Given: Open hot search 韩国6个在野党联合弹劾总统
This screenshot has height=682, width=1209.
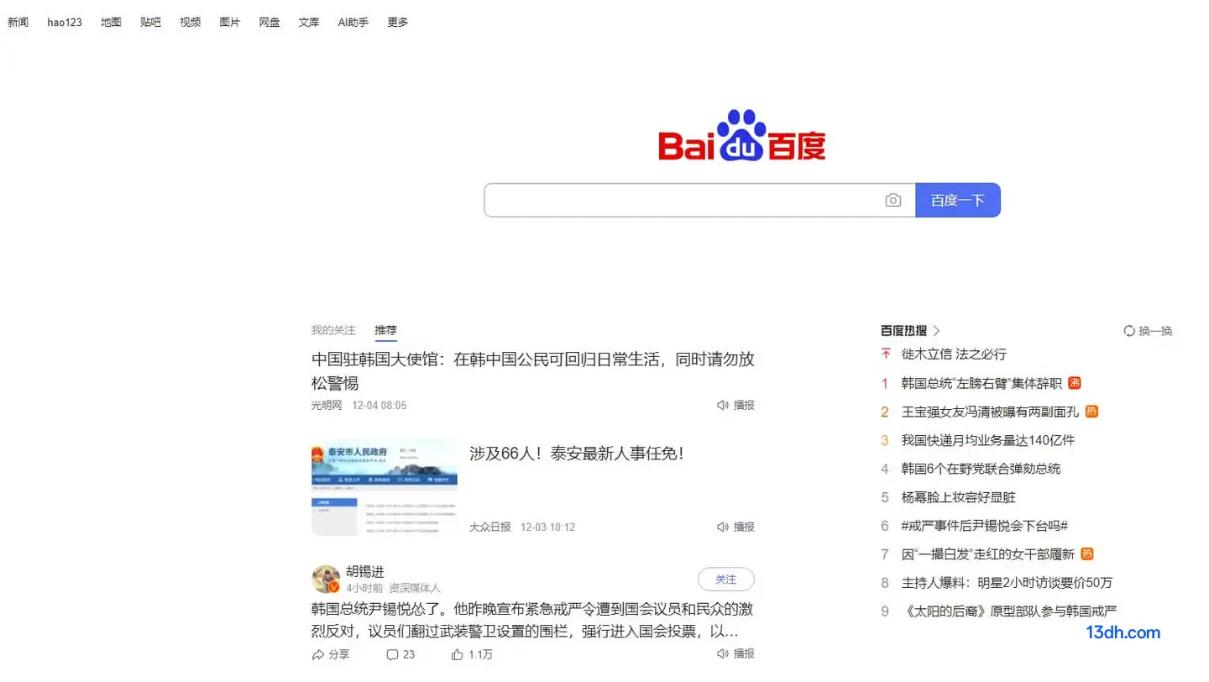Looking at the screenshot, I should pyautogui.click(x=981, y=469).
